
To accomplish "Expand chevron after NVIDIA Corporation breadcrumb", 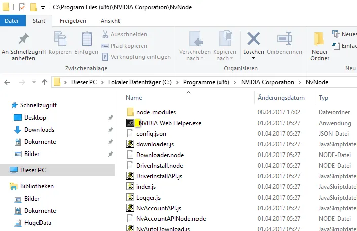I will point(300,82).
